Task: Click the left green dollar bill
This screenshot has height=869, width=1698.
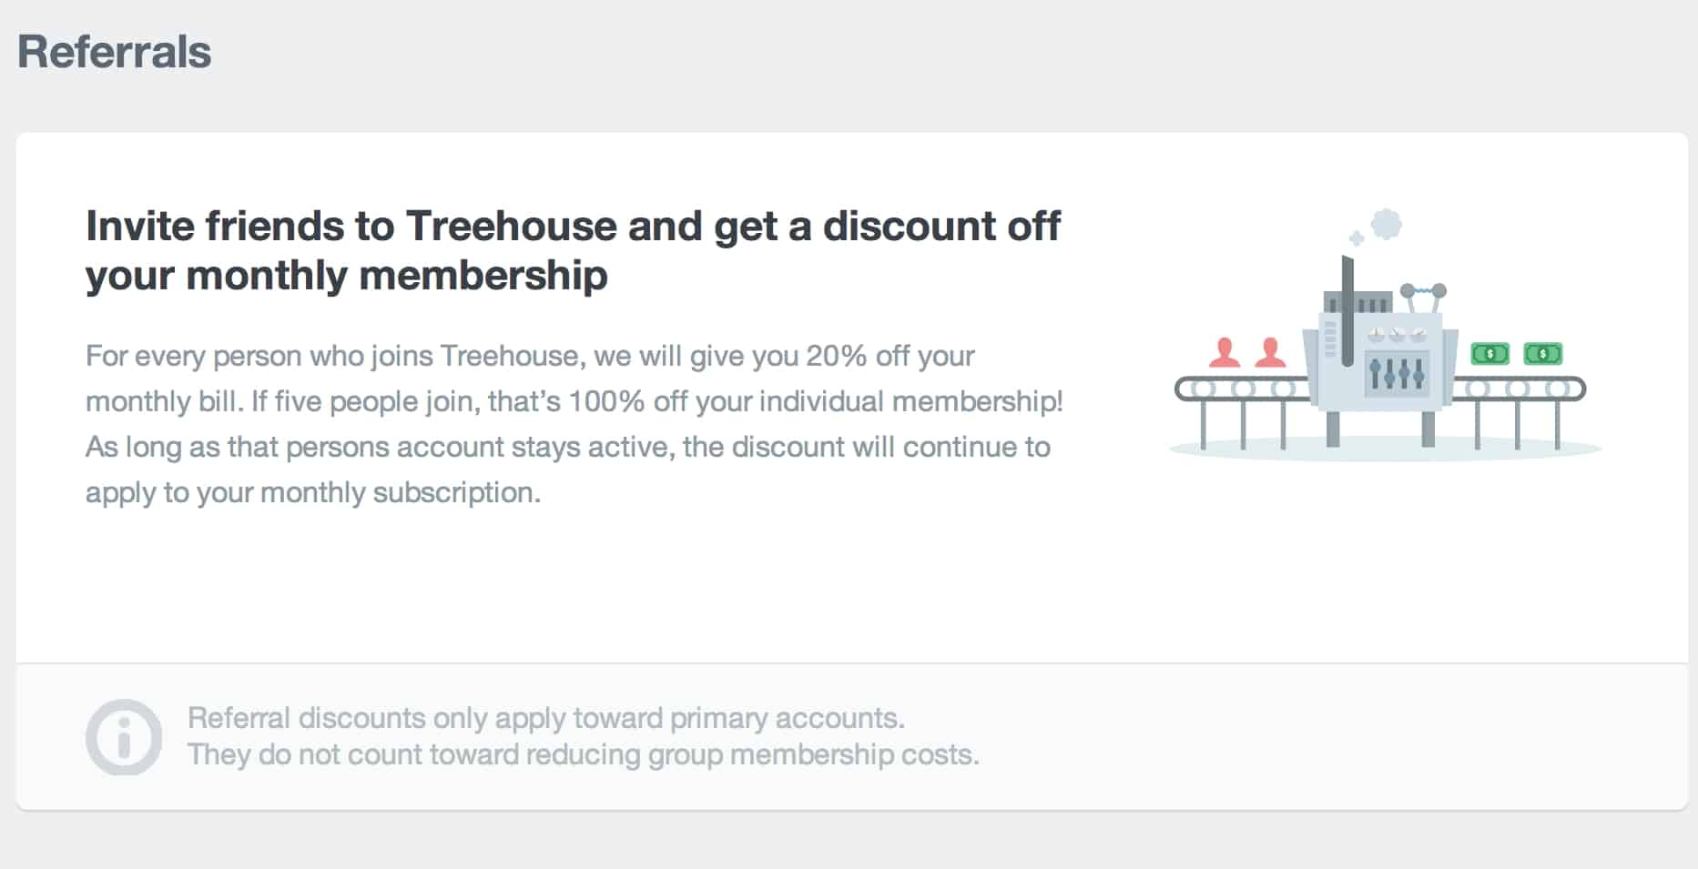Action: pos(1490,353)
